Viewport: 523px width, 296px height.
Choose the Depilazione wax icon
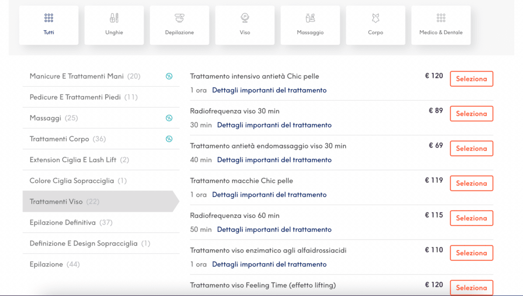[x=179, y=18]
